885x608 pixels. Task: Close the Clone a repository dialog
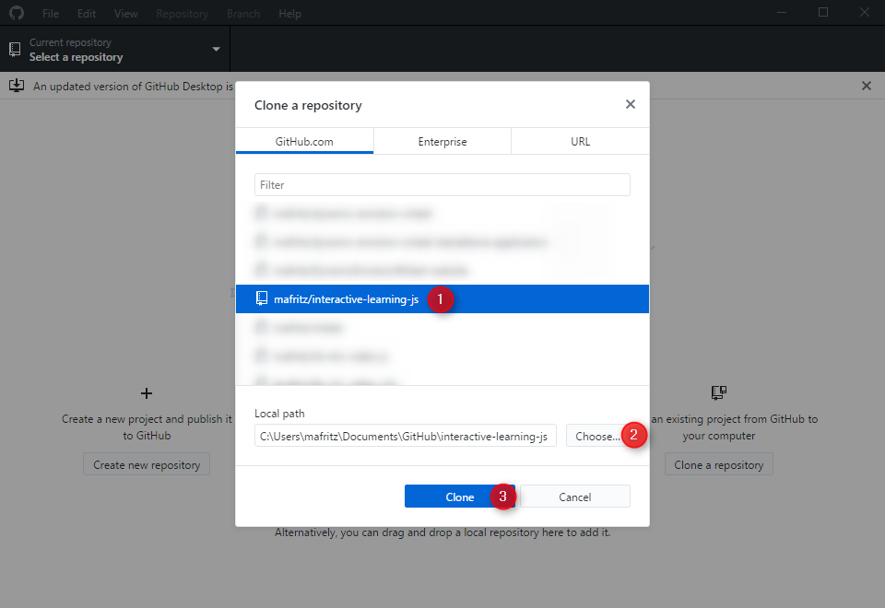click(x=631, y=104)
